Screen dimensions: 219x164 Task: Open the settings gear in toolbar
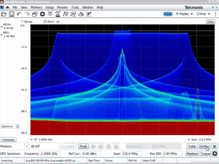tap(42, 14)
